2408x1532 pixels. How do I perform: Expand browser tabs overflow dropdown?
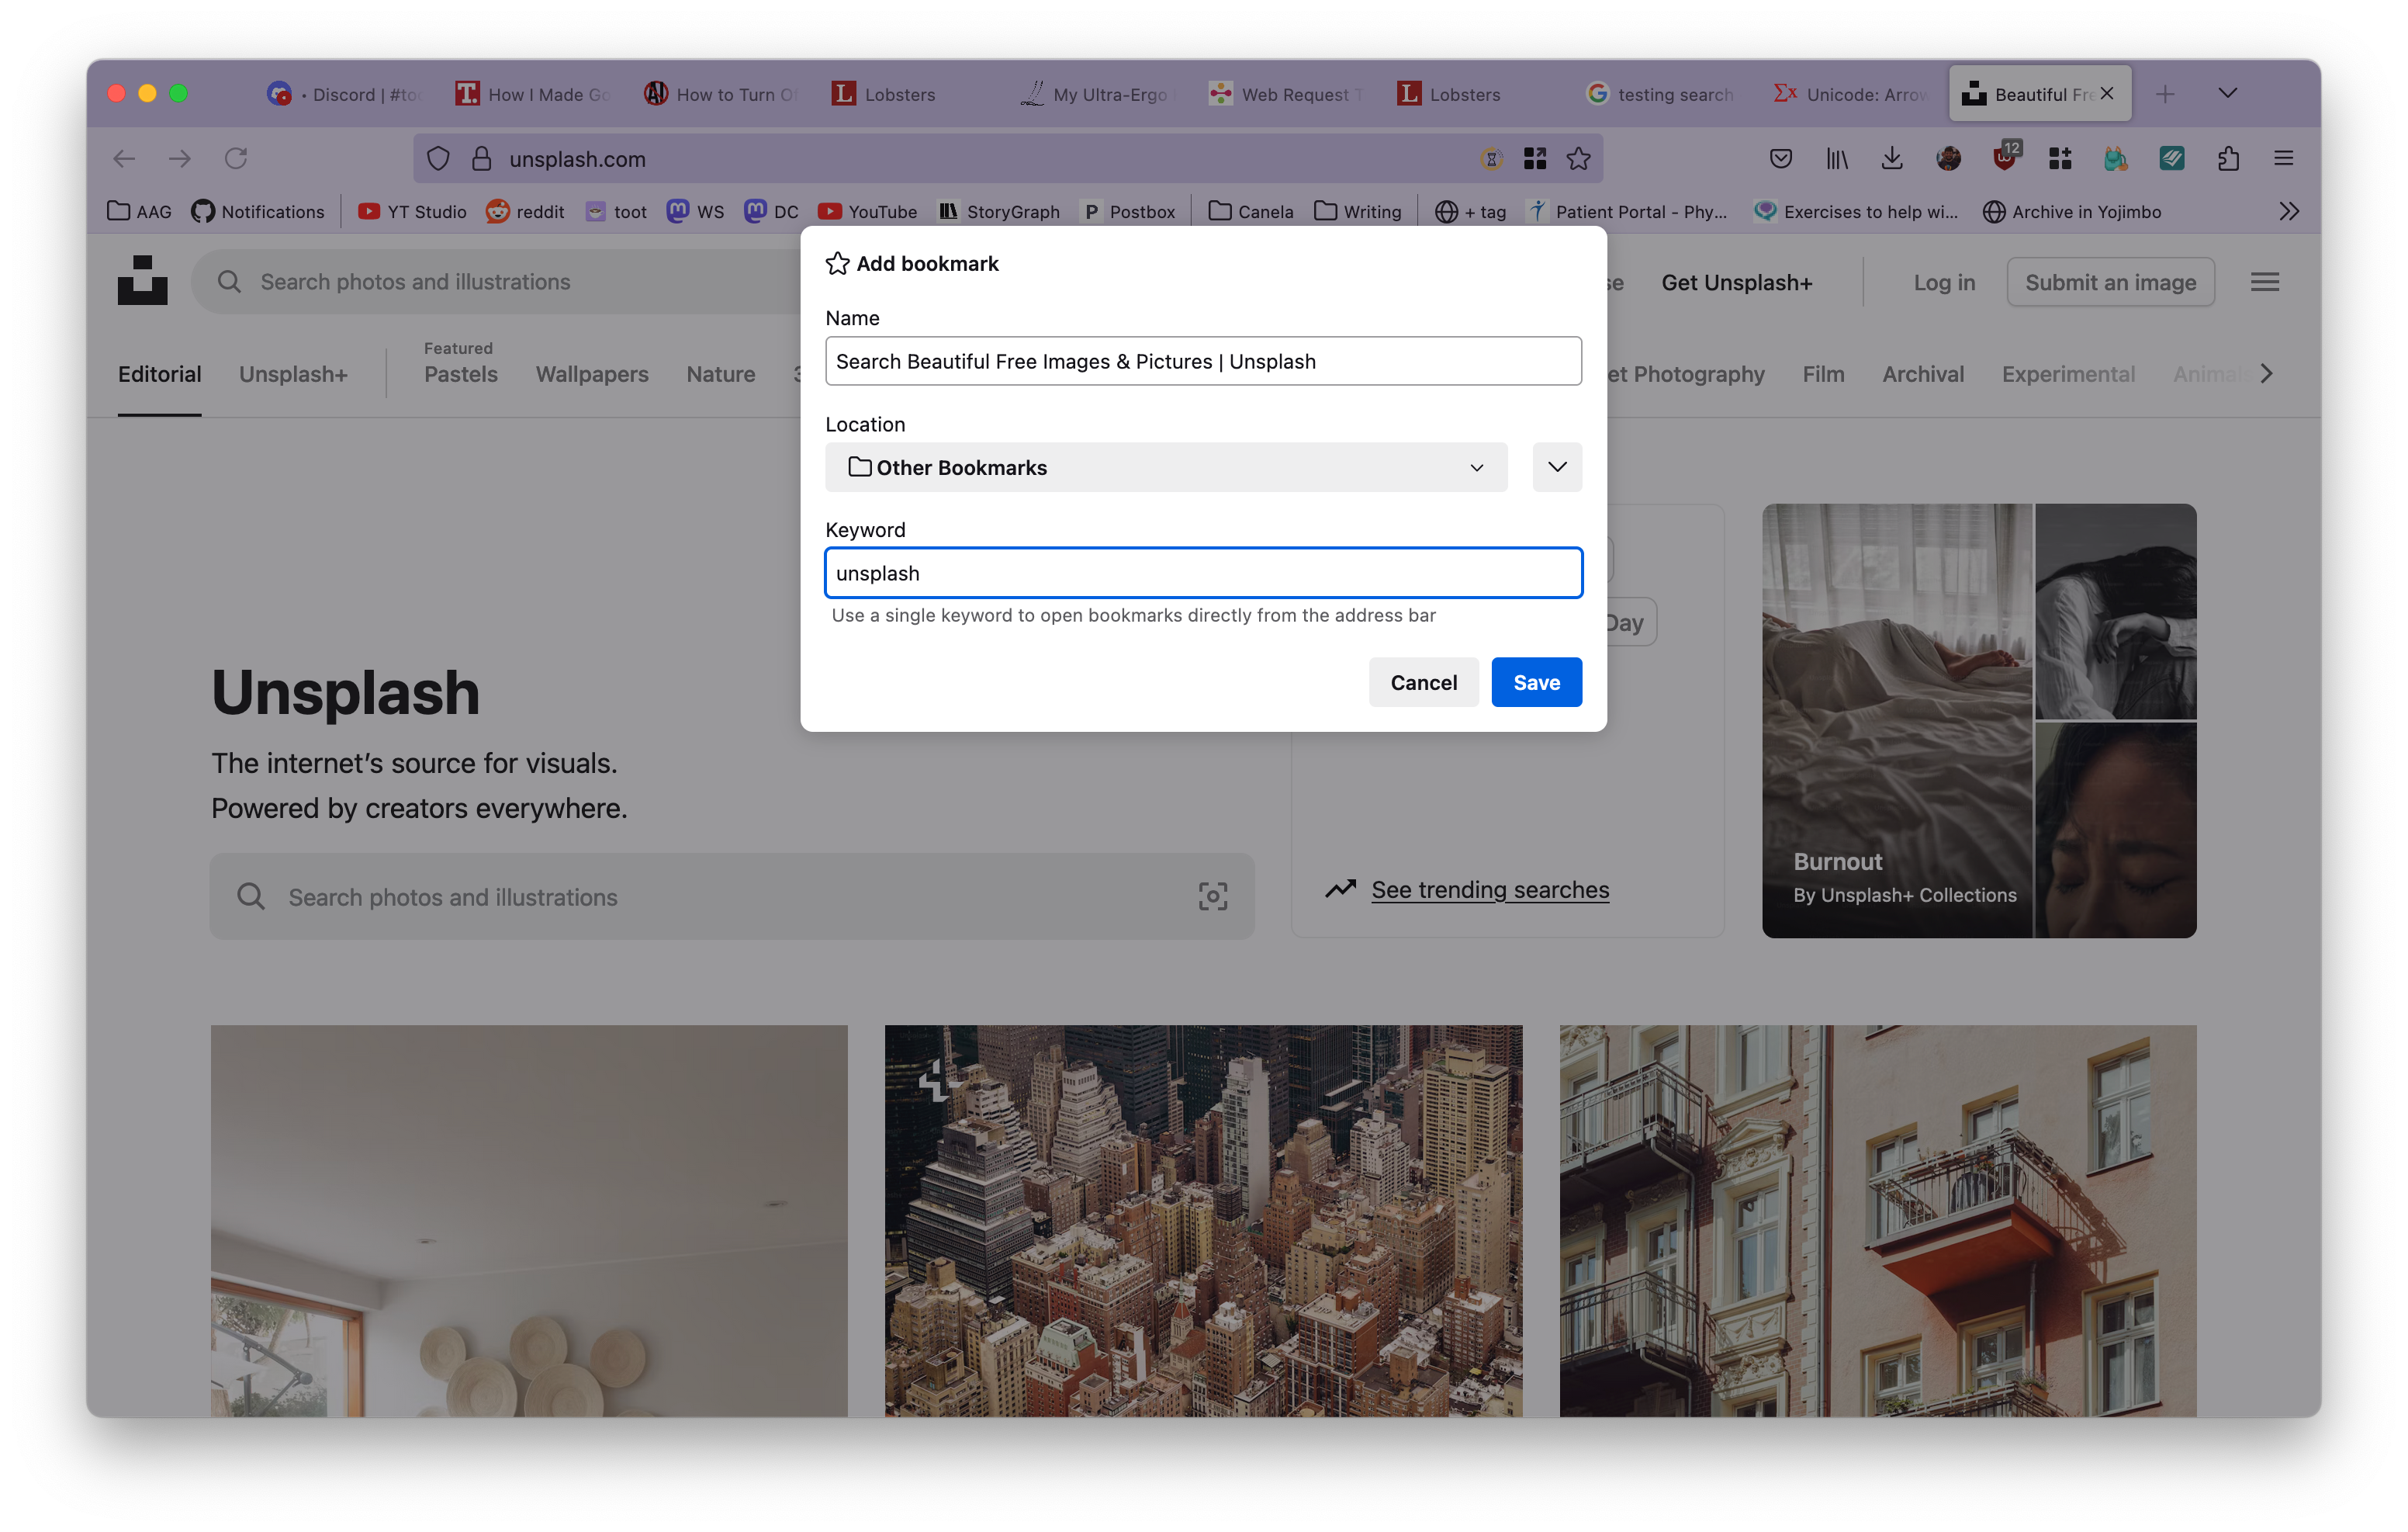pyautogui.click(x=2227, y=93)
